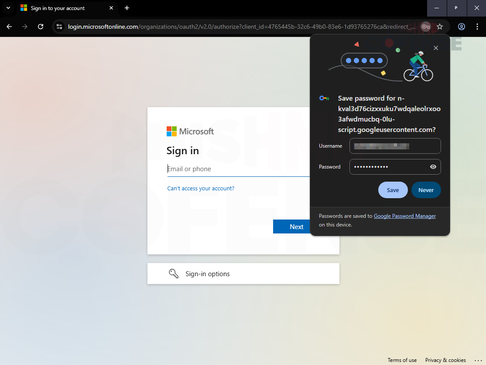The width and height of the screenshot is (486, 365).
Task: Show the password with the eye icon
Action: click(433, 167)
